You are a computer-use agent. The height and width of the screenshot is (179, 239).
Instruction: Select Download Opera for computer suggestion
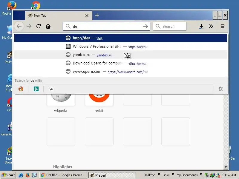pos(121,63)
